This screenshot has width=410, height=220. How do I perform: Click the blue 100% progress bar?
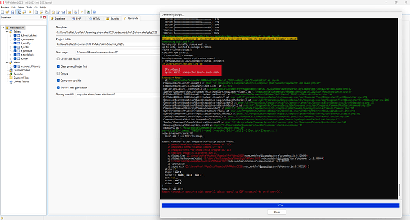[x=280, y=205]
